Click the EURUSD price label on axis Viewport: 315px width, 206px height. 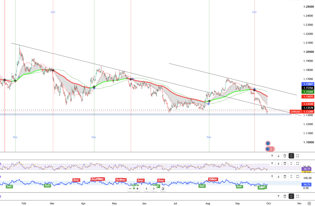point(295,112)
